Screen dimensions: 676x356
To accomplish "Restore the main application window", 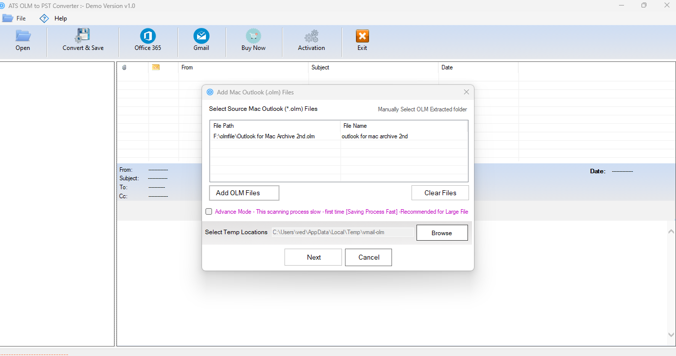I will click(x=644, y=5).
